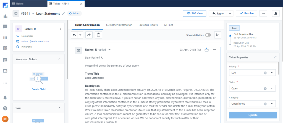Open the help question mark icon
This screenshot has width=283, height=124.
pos(5,108)
